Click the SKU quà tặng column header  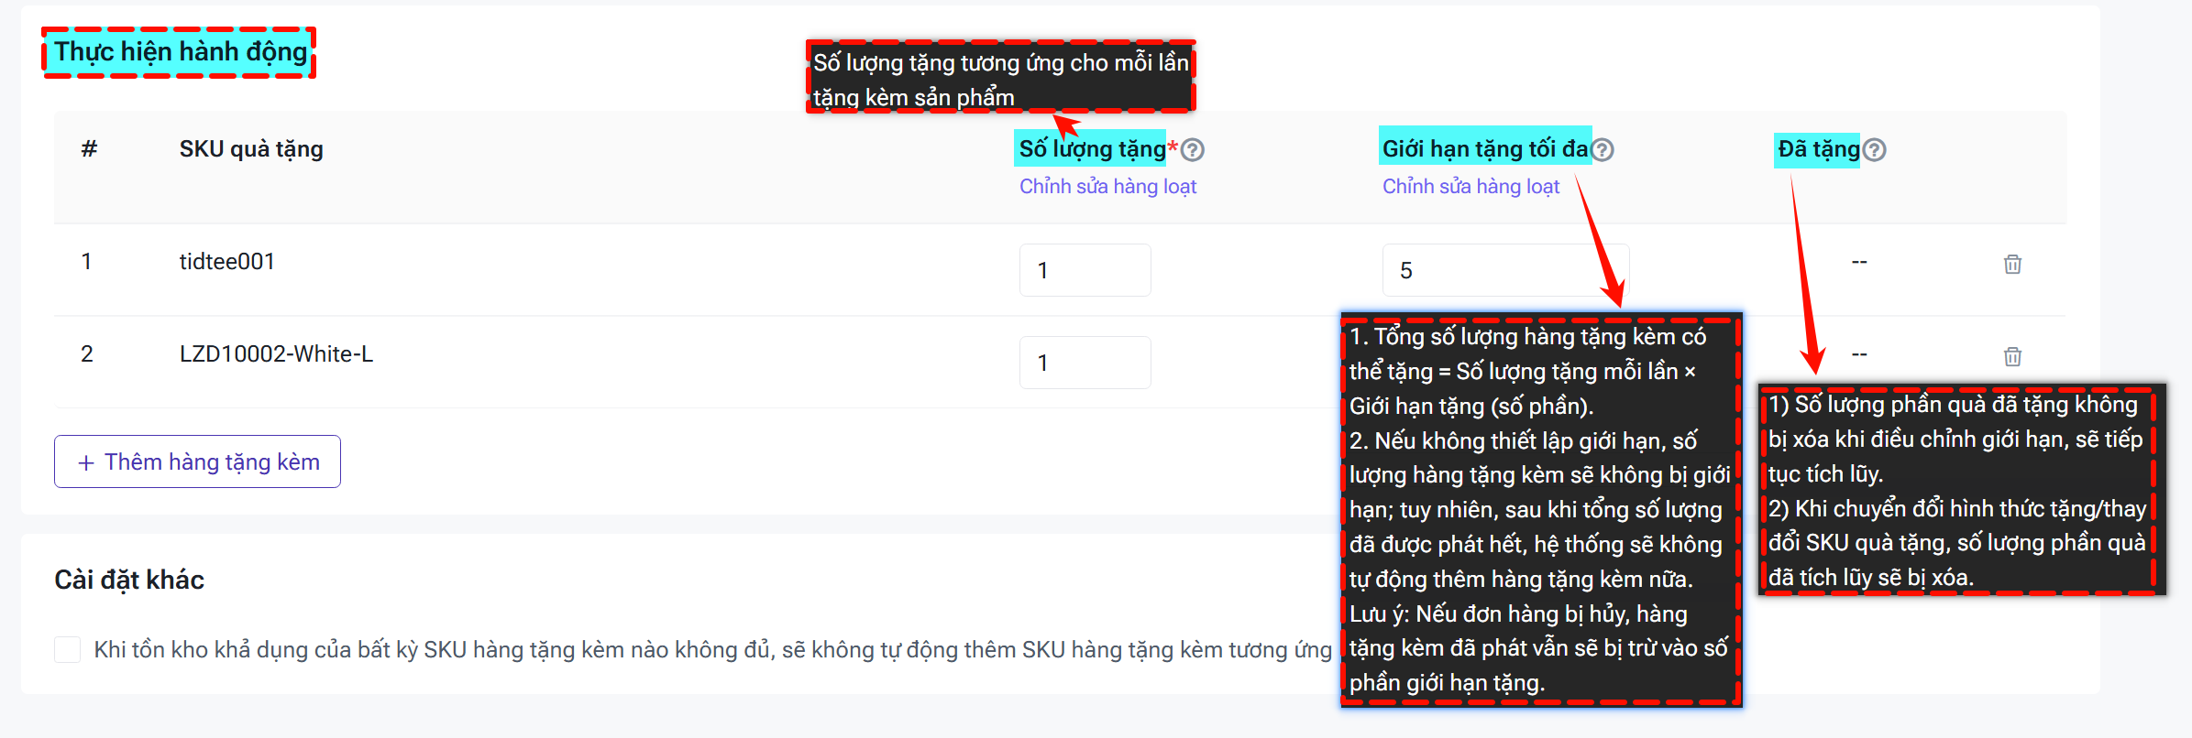coord(251,149)
